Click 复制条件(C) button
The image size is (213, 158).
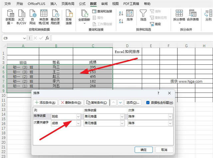[x=97, y=103]
